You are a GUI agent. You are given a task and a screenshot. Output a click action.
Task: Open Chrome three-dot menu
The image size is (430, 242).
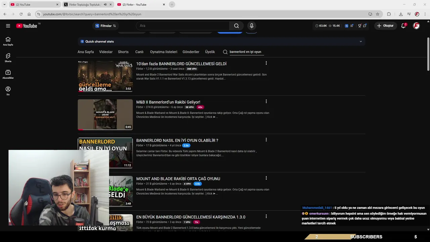(425, 14)
